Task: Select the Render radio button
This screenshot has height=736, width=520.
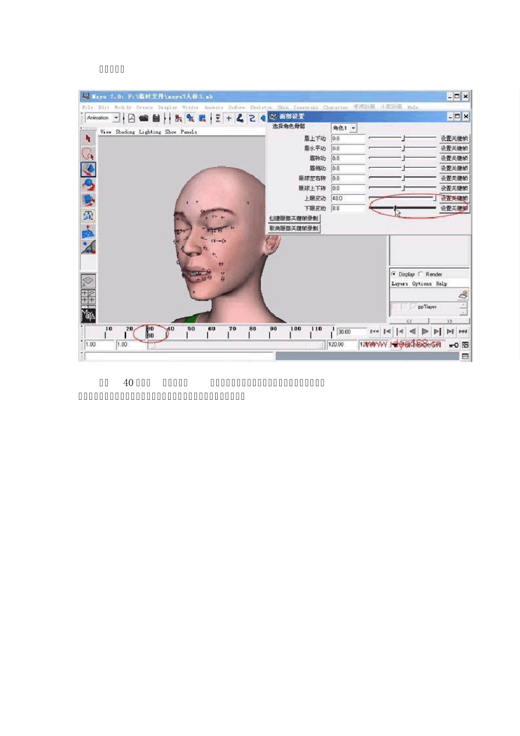Action: (420, 274)
